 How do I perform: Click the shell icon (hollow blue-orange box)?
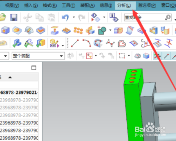click(153, 30)
